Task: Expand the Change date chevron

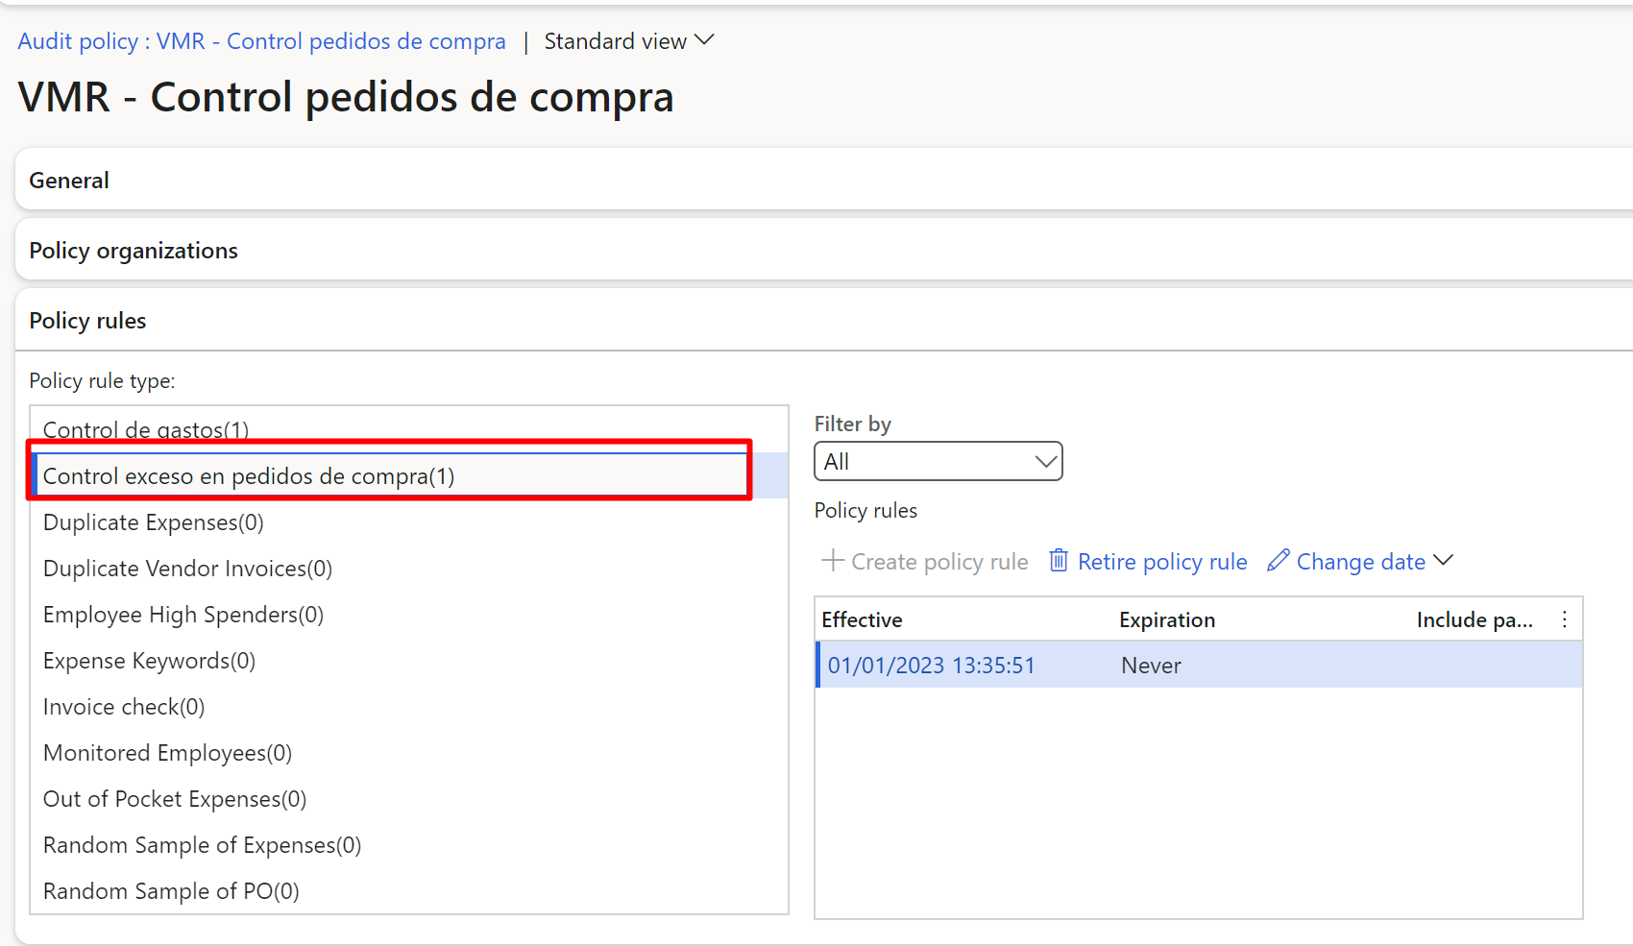Action: [1443, 561]
